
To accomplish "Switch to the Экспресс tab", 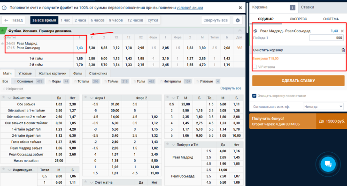I will pyautogui.click(x=298, y=19).
